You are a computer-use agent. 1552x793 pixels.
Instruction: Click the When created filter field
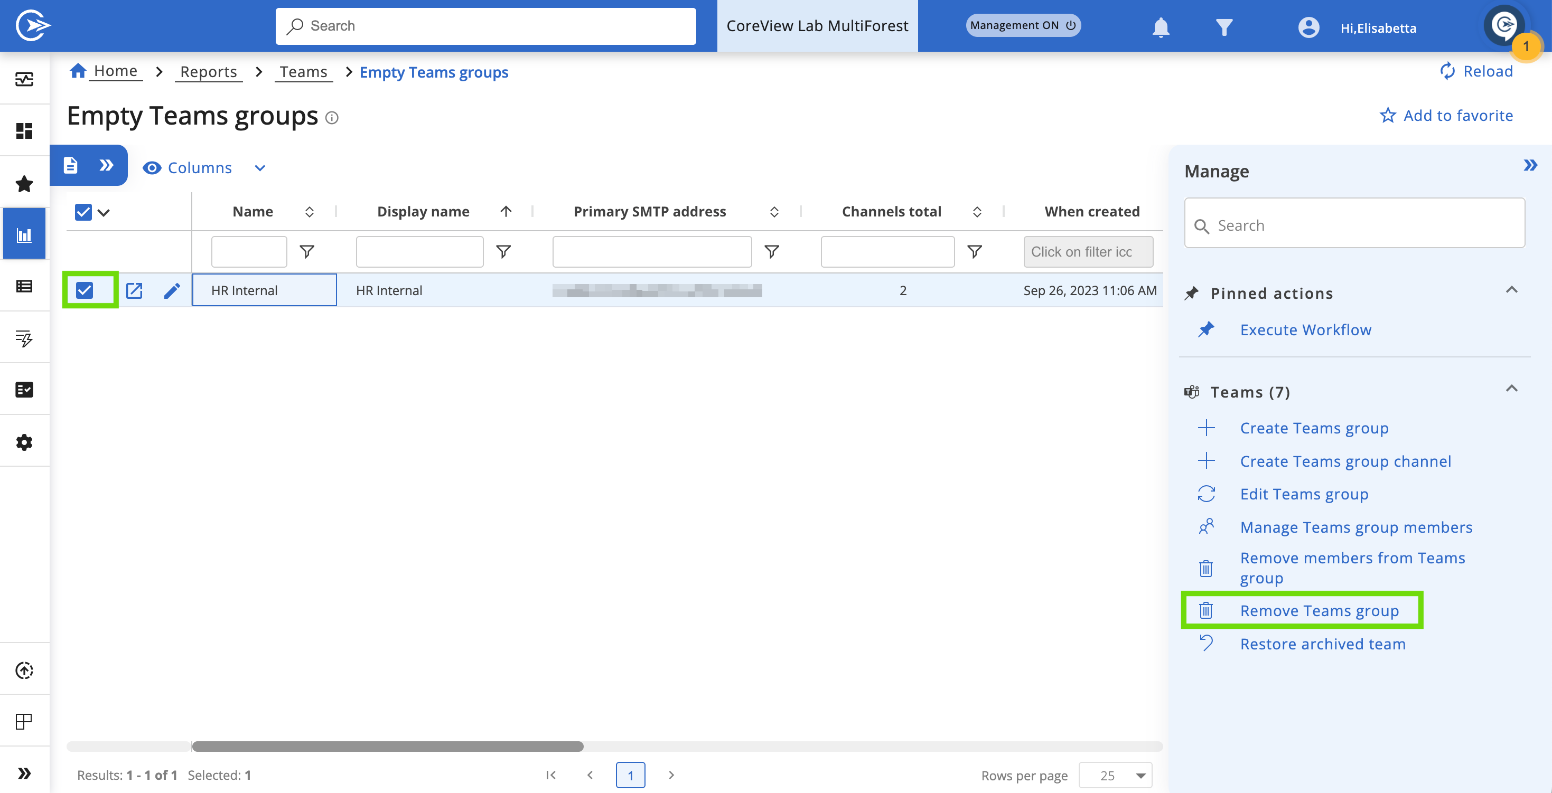tap(1088, 252)
